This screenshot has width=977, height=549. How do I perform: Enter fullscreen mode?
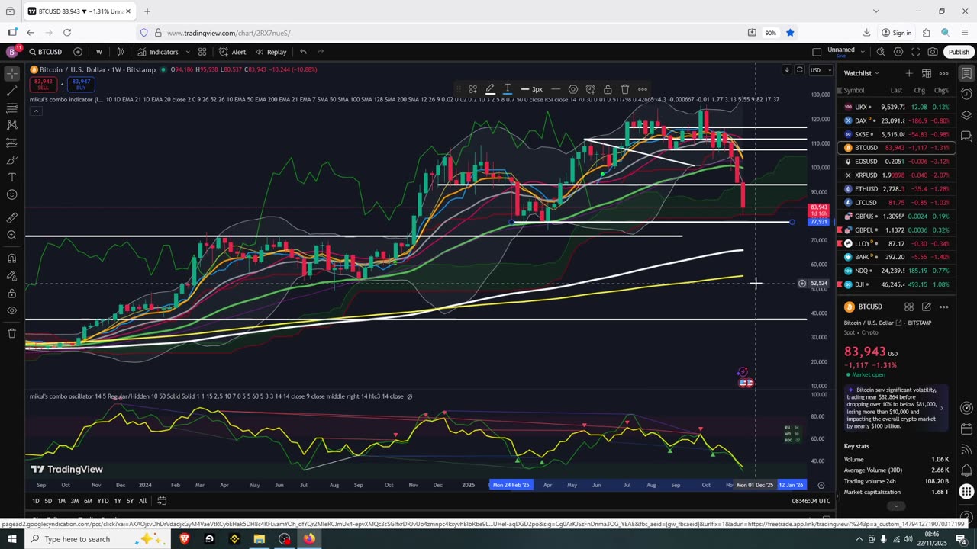tap(916, 52)
